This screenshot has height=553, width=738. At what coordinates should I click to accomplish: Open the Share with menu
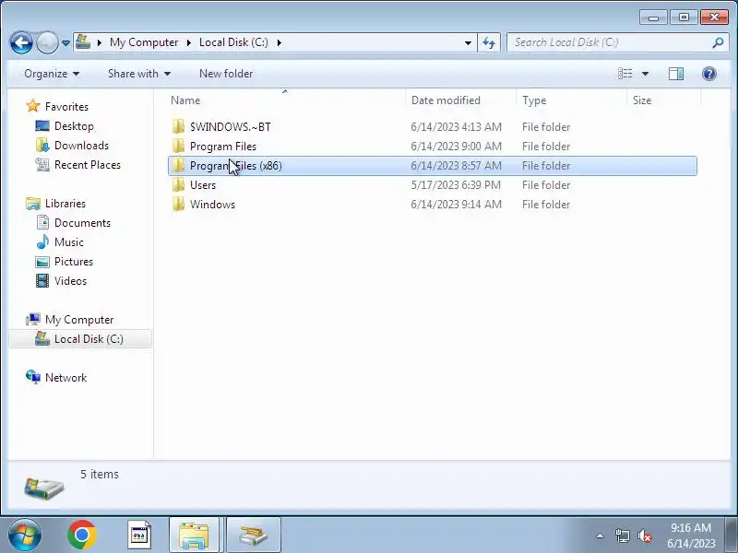point(139,74)
